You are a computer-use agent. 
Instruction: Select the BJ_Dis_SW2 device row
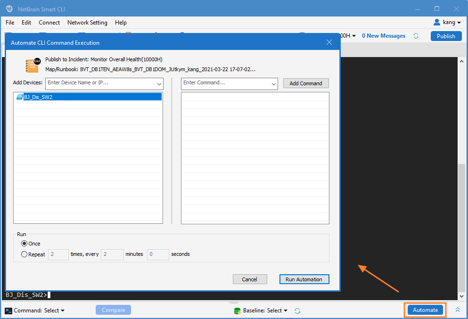pos(88,97)
